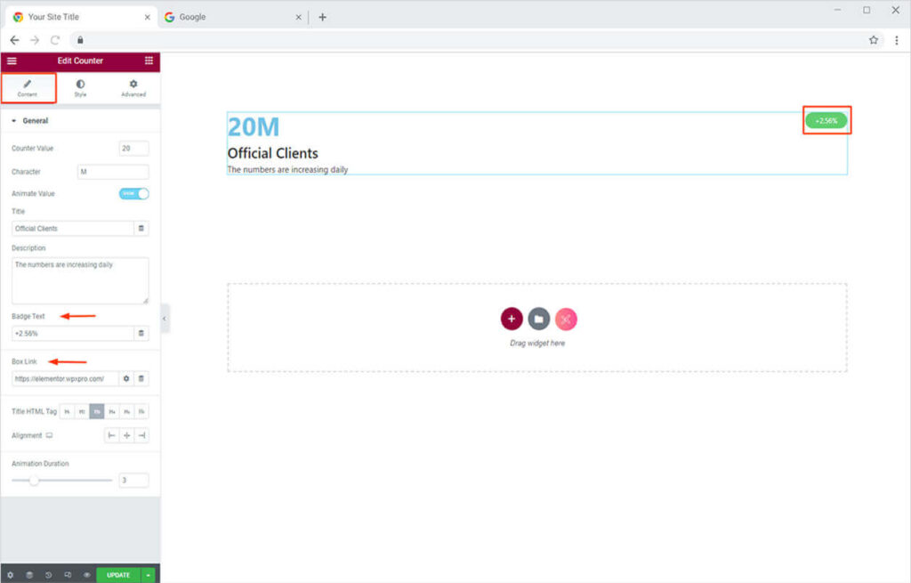Open the Elementor hamburger menu
Image resolution: width=911 pixels, height=583 pixels.
point(12,61)
